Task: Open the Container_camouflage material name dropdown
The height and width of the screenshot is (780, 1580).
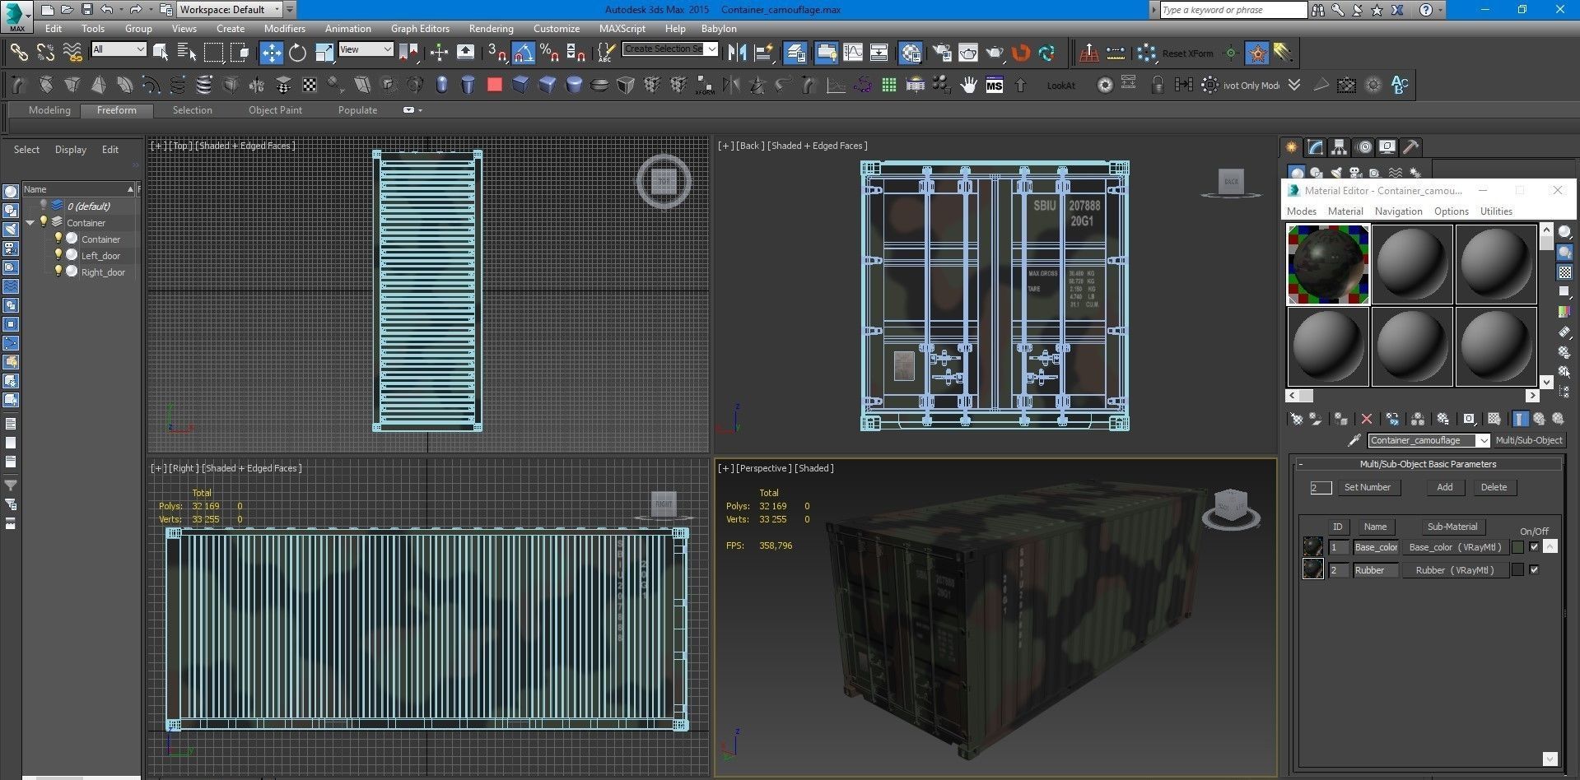Action: coord(1429,440)
